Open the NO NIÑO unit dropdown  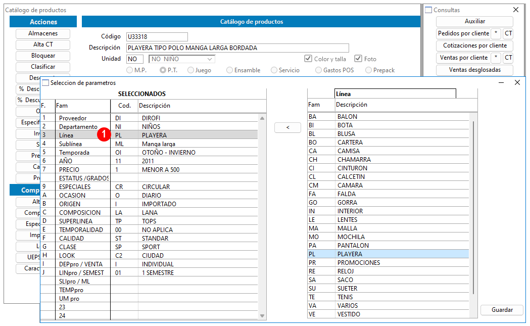tap(182, 59)
